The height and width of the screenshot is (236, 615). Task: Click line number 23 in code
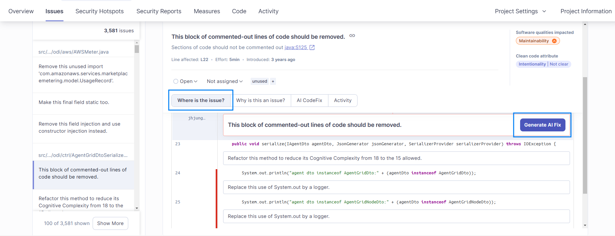pyautogui.click(x=178, y=144)
